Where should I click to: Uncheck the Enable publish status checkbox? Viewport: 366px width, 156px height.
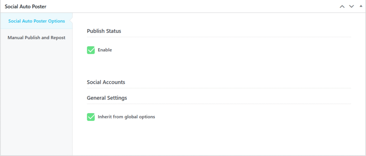coord(91,50)
